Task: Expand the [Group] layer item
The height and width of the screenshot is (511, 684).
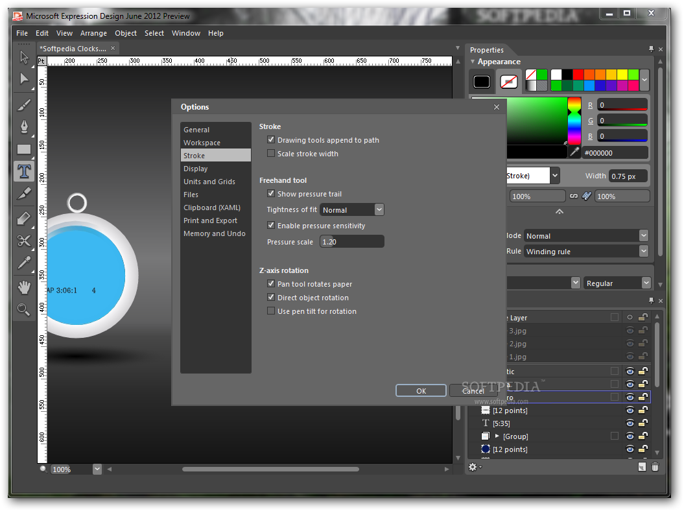Action: pos(497,436)
